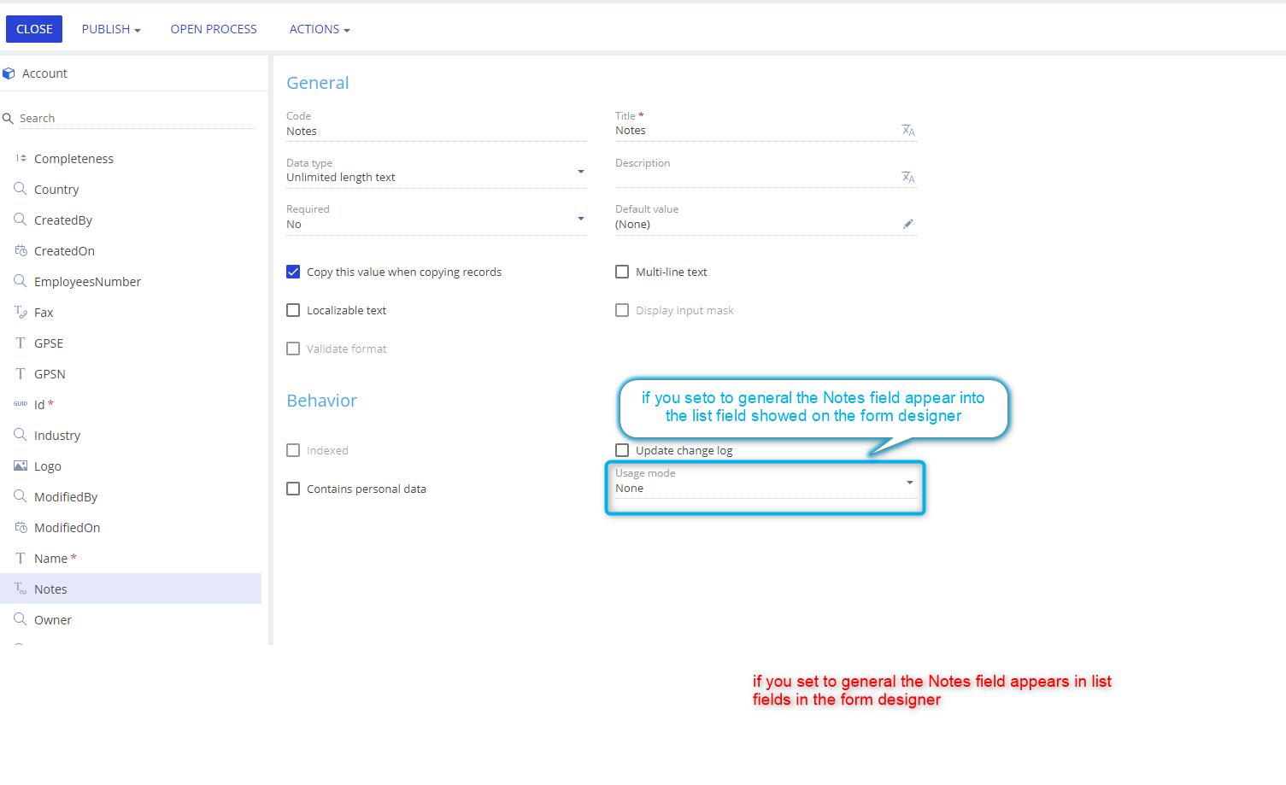Click the Id GUID type icon

pos(21,404)
